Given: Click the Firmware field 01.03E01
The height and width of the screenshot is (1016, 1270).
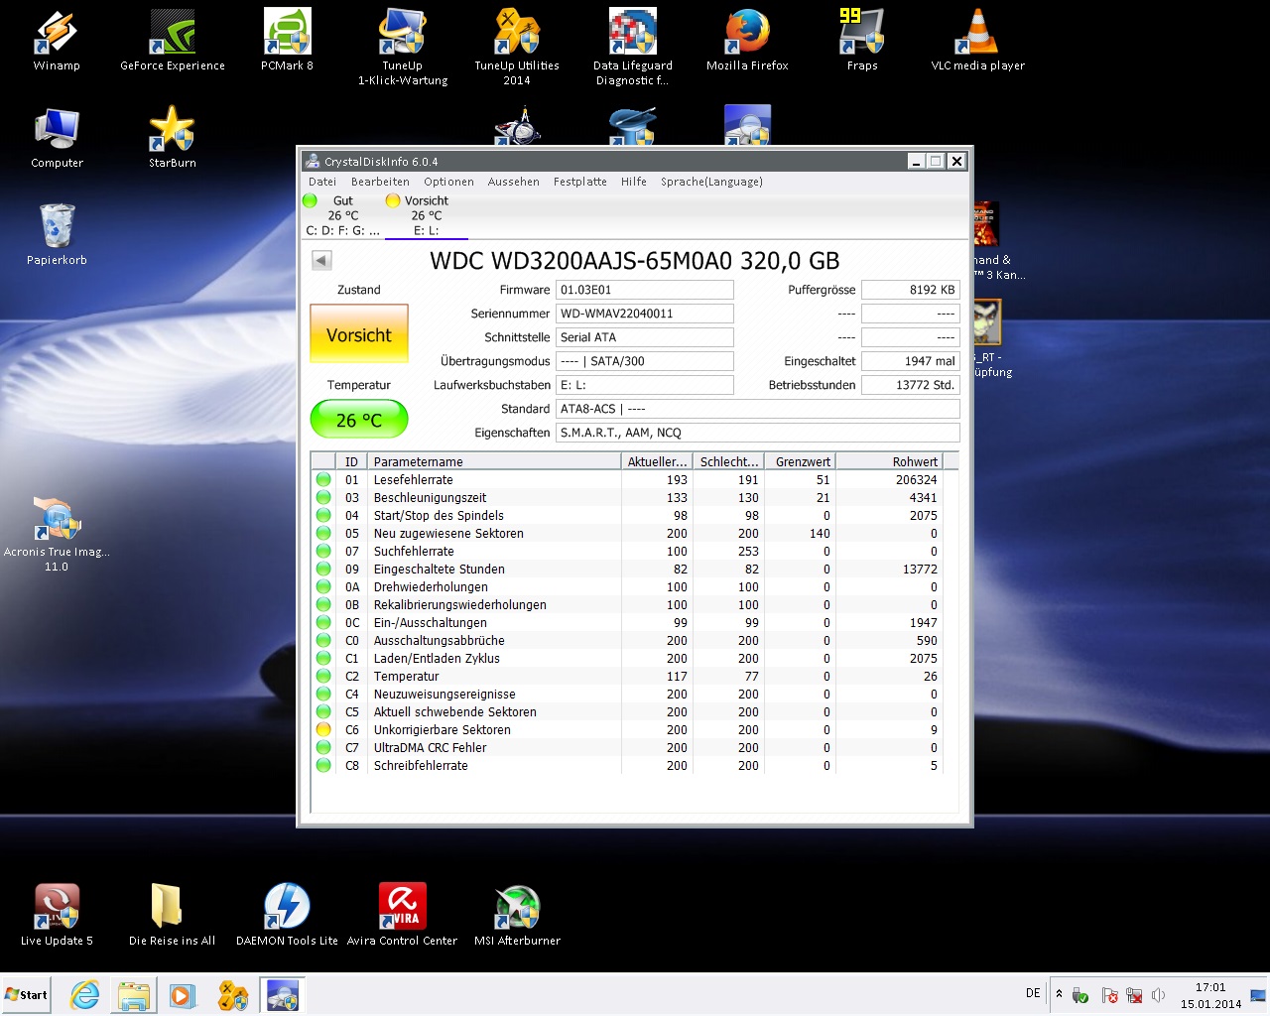Looking at the screenshot, I should pyautogui.click(x=645, y=290).
